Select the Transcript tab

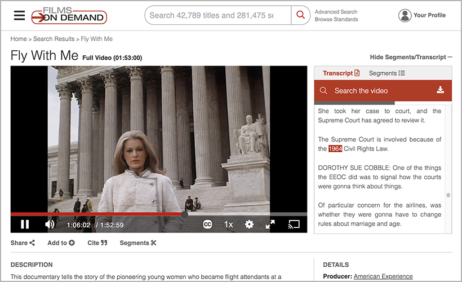341,73
